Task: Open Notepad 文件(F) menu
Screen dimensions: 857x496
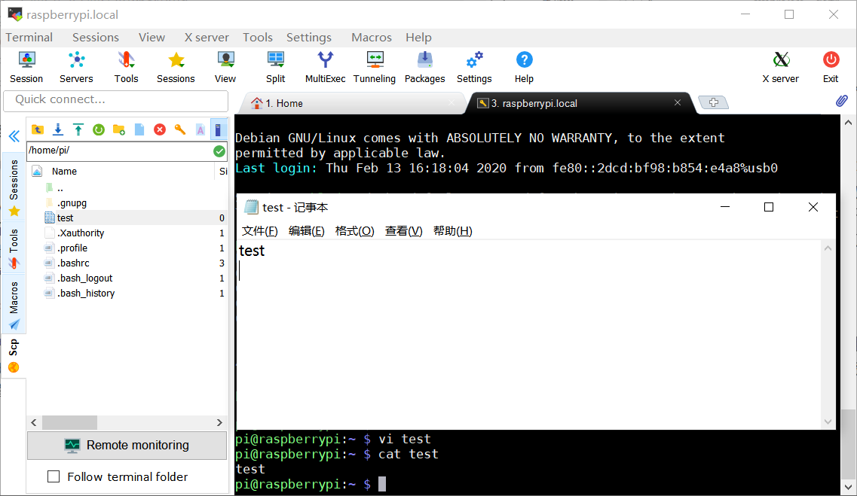Action: pyautogui.click(x=259, y=231)
